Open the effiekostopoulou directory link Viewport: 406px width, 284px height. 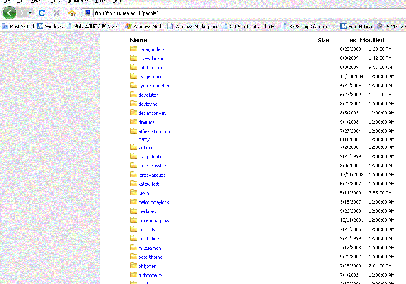click(x=155, y=131)
